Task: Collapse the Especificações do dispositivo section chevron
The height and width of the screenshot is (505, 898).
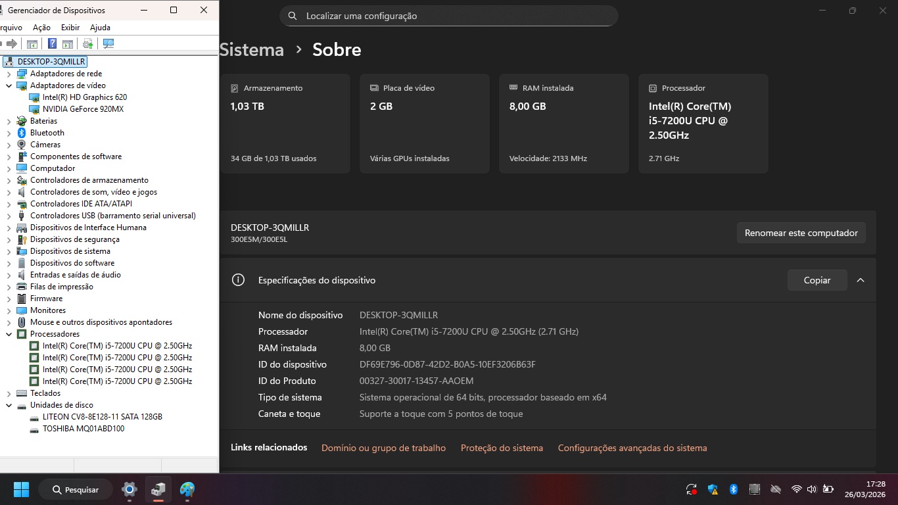Action: tap(861, 280)
